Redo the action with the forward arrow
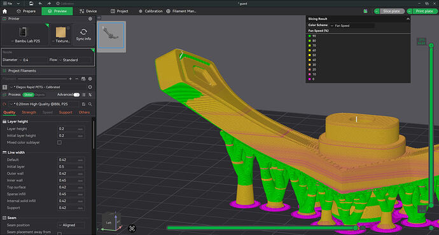 tap(49, 3)
